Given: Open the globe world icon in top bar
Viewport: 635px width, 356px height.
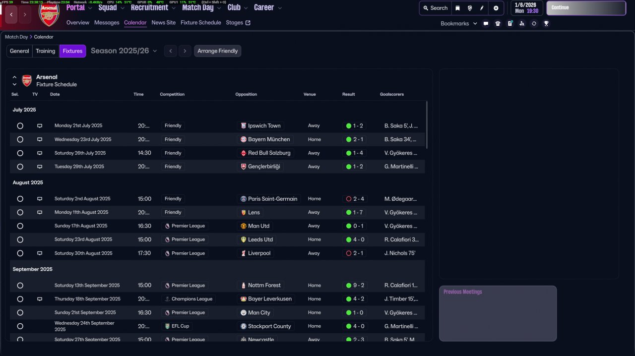Looking at the screenshot, I should tap(470, 8).
